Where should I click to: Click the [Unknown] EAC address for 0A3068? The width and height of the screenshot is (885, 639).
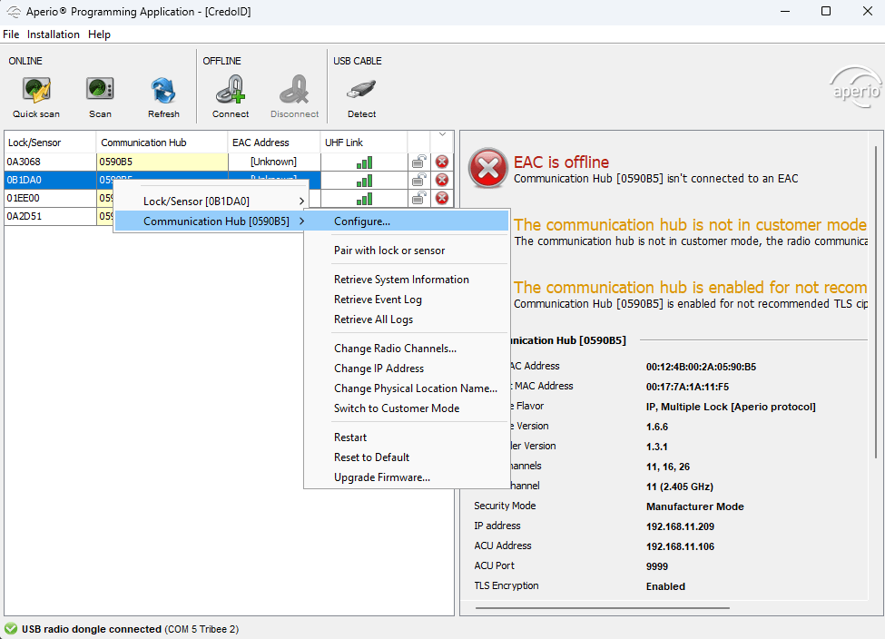click(x=274, y=162)
